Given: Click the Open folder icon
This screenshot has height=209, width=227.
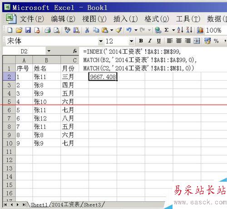Looking at the screenshot, I should (x=19, y=30).
